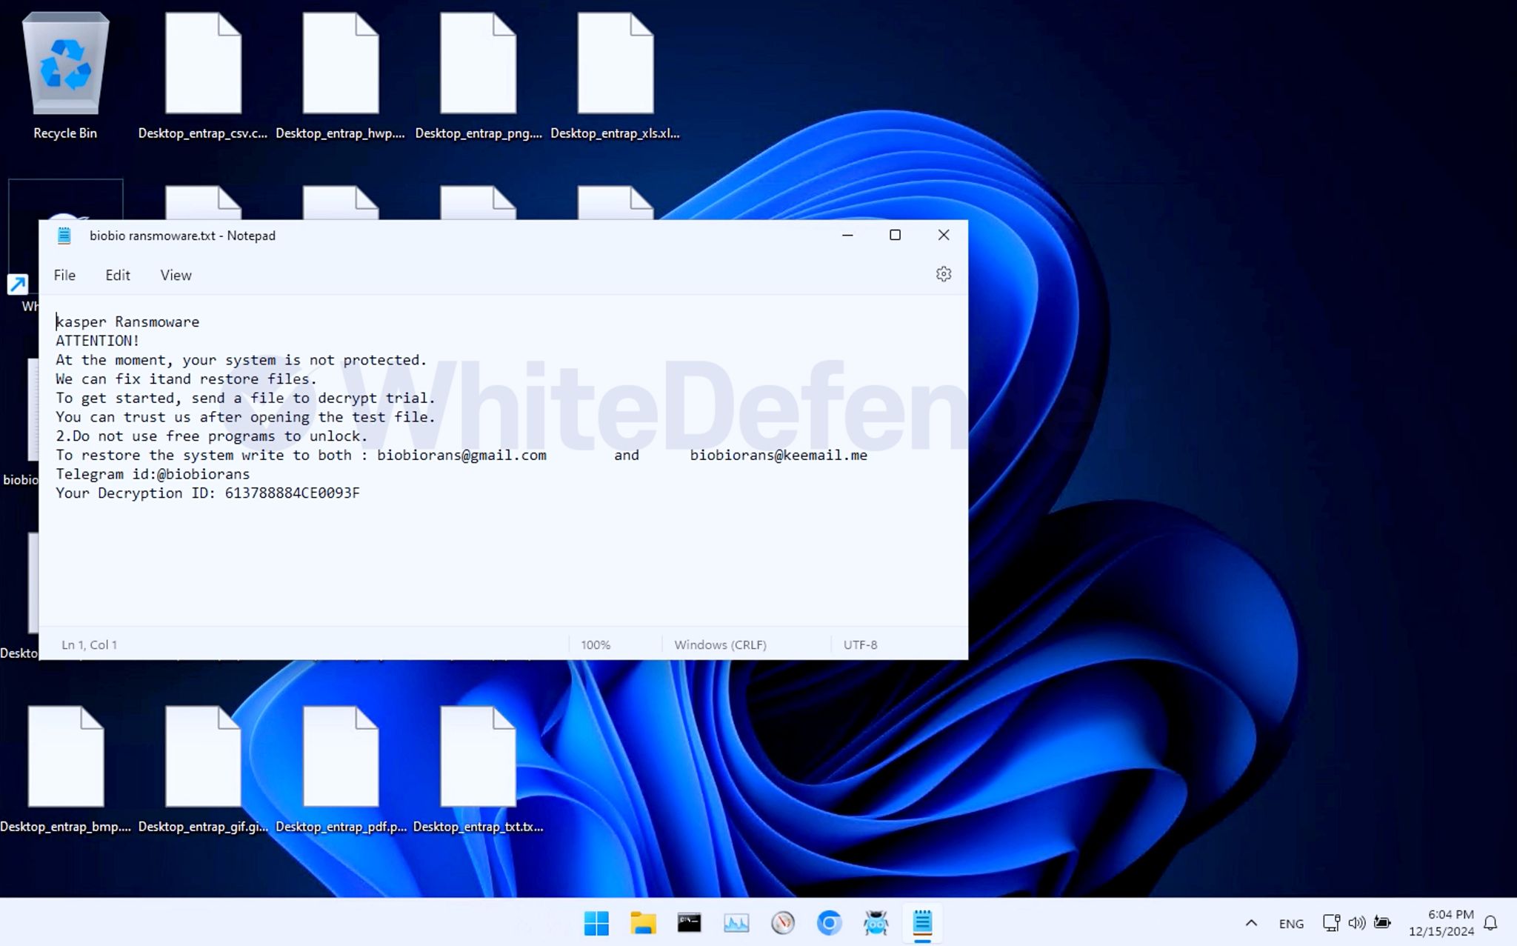Open the clock and date flyout
The image size is (1517, 946).
[x=1441, y=923]
